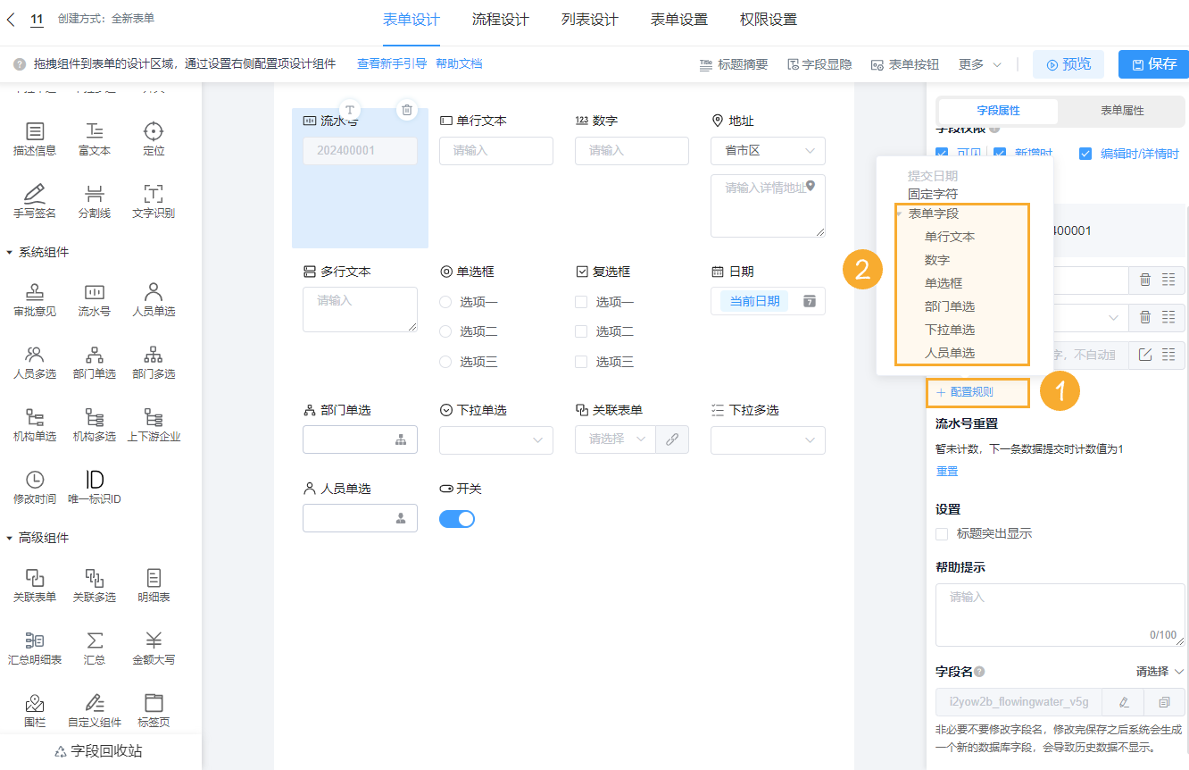Open the 省市区 dropdown in the address field
Screen dimensions: 1189x770
pyautogui.click(x=768, y=150)
